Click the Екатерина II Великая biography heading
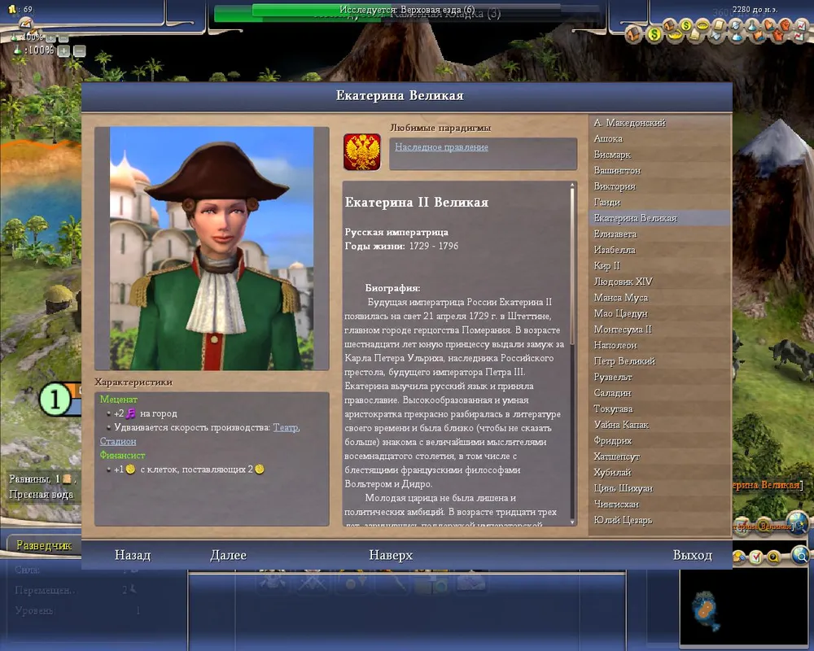The image size is (814, 651). click(x=417, y=203)
